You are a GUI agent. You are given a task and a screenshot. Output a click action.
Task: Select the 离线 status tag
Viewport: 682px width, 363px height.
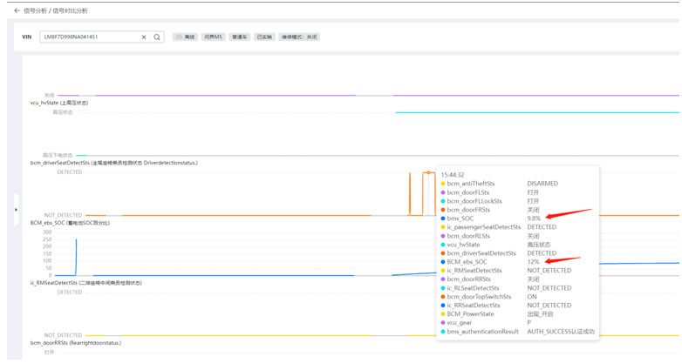tap(185, 37)
